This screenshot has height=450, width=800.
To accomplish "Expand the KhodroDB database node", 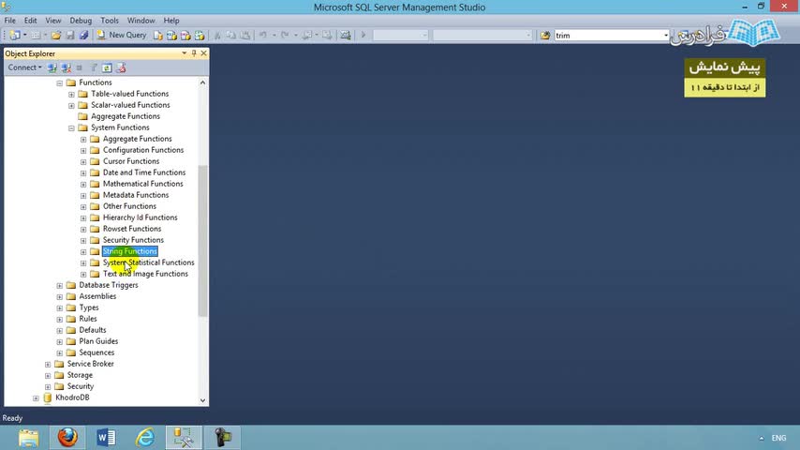I will pos(36,397).
